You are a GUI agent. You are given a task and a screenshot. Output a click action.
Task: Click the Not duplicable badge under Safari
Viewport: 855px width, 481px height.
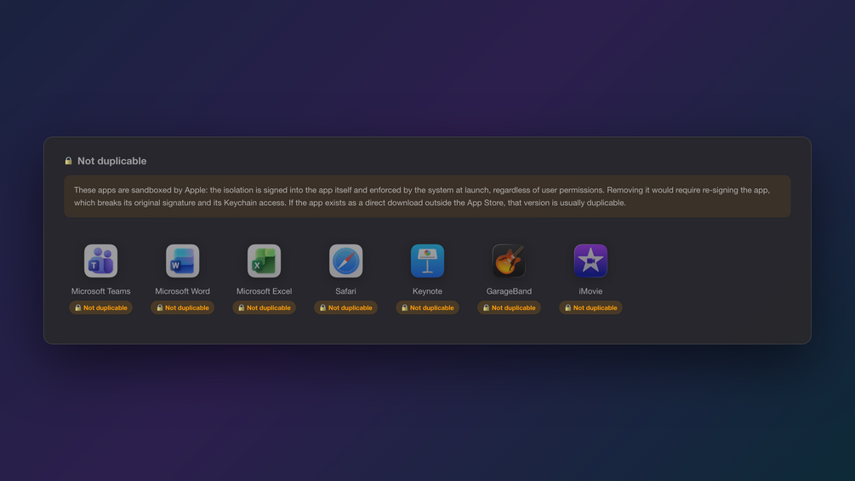click(345, 307)
